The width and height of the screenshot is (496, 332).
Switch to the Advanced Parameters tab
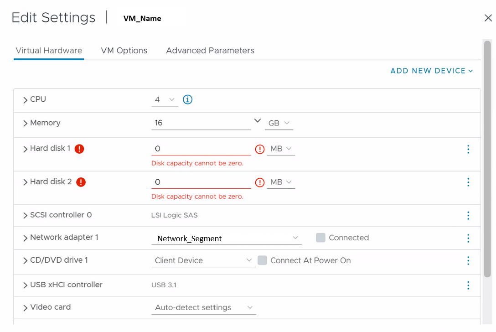(x=210, y=51)
